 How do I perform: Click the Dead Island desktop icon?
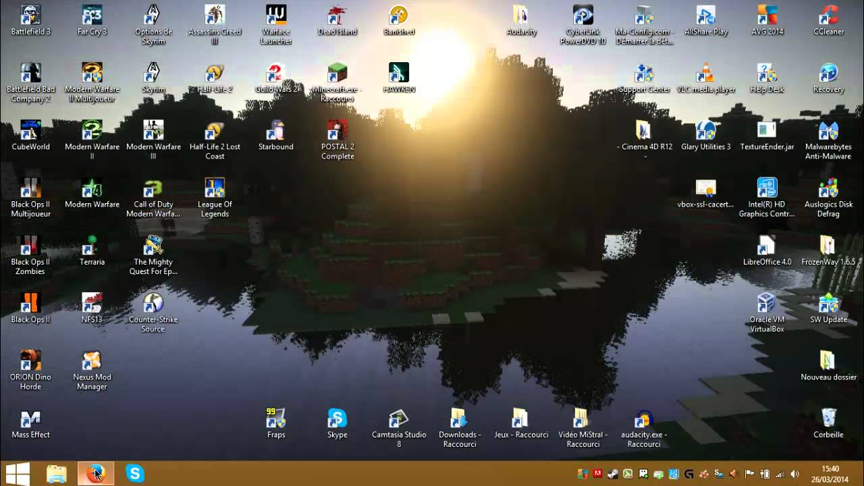(337, 15)
